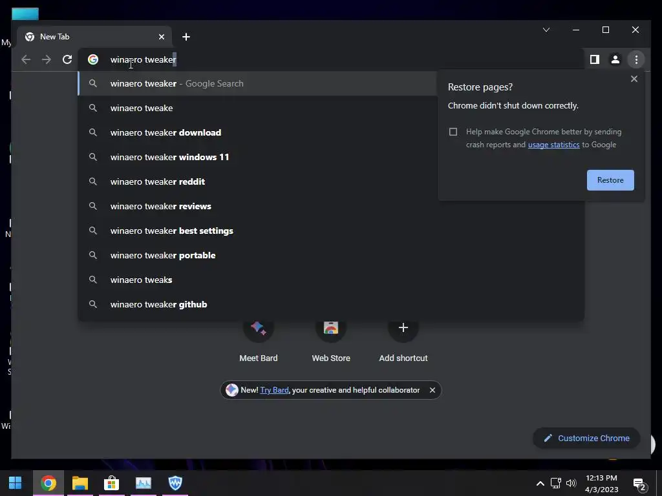
Task: Open the profile avatar icon
Action: [x=615, y=59]
